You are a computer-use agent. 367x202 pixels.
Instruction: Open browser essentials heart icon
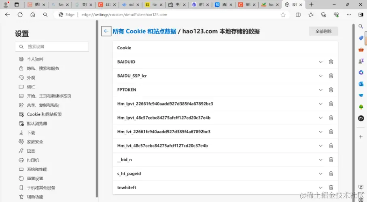pos(336,15)
